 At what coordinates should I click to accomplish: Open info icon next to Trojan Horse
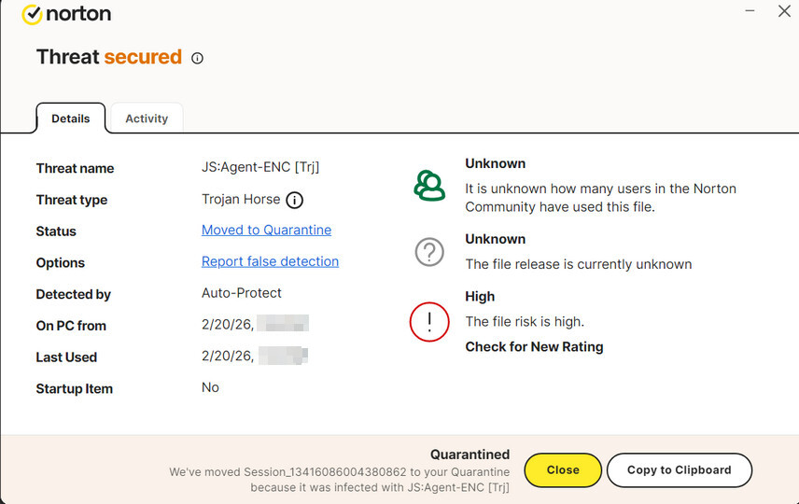pos(295,200)
